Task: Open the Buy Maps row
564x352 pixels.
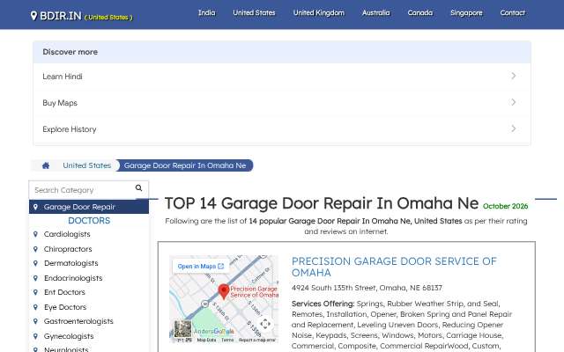Action: (x=282, y=103)
